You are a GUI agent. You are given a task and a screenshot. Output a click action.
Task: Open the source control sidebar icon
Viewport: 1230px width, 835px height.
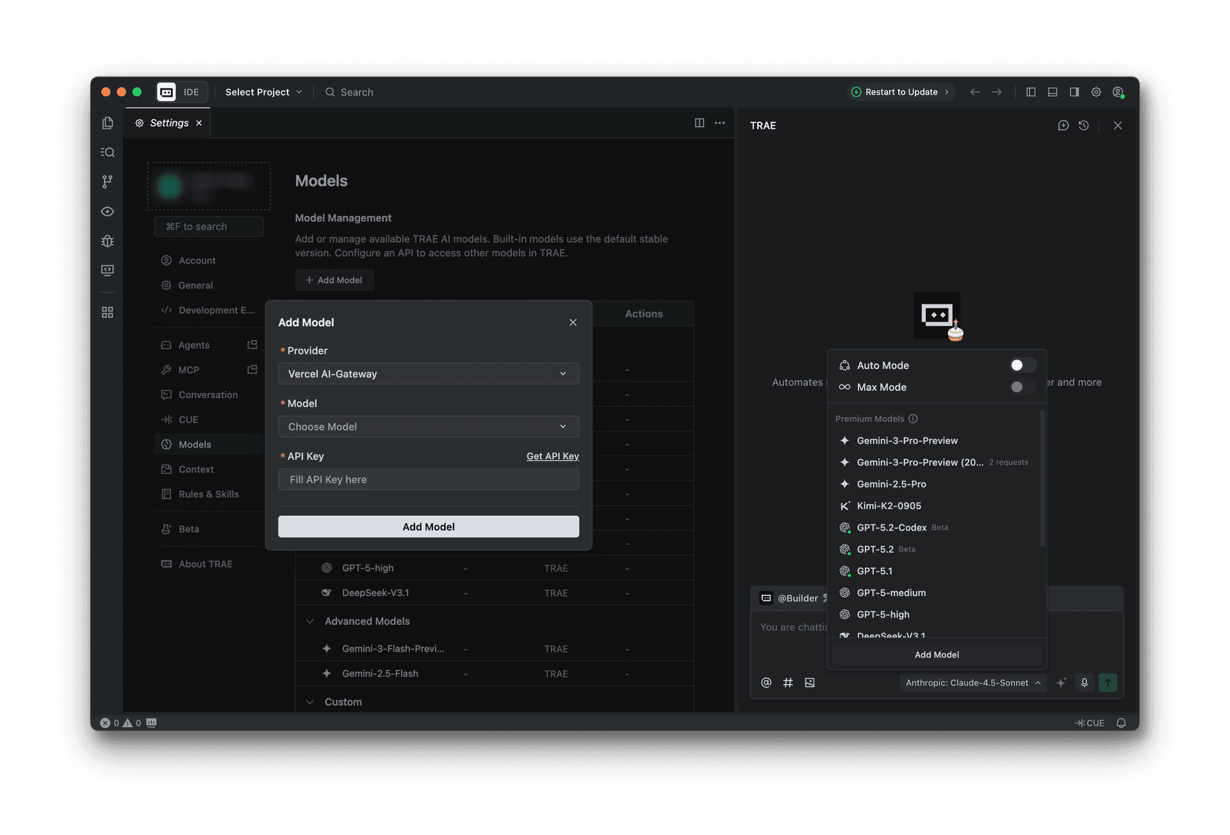tap(108, 182)
